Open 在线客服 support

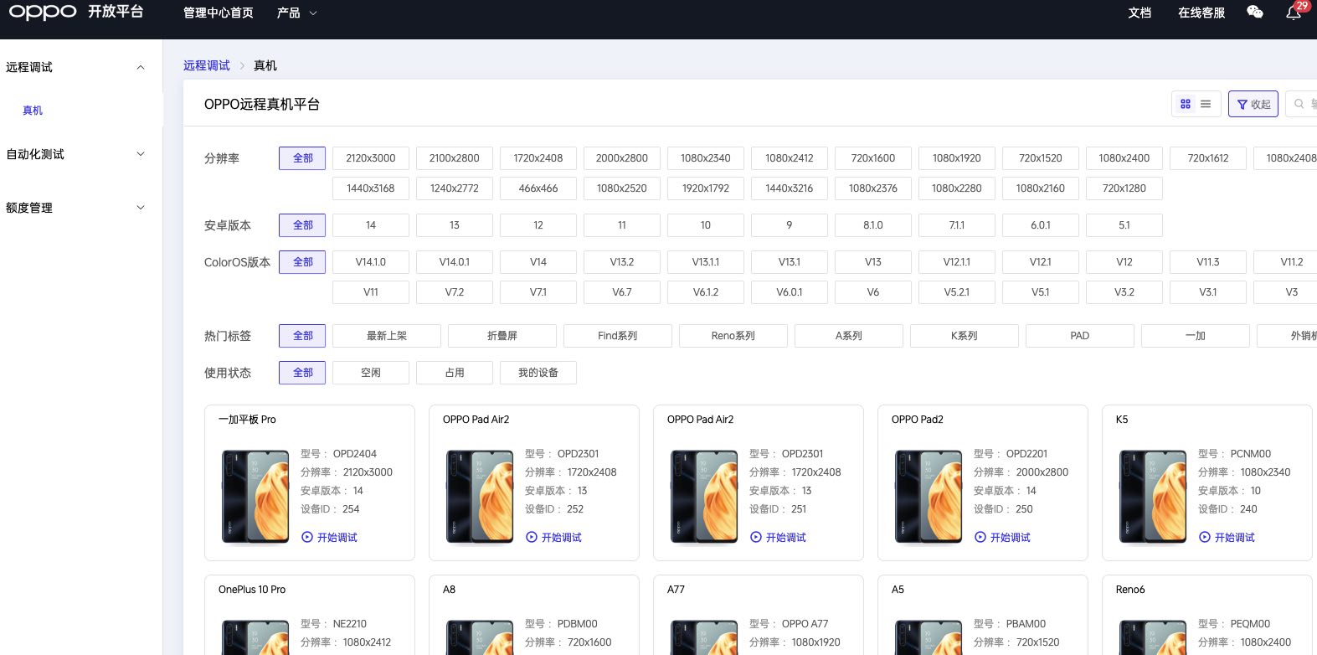[x=1201, y=13]
